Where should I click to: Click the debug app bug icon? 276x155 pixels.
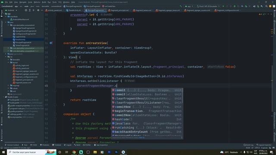[x=235, y=6]
